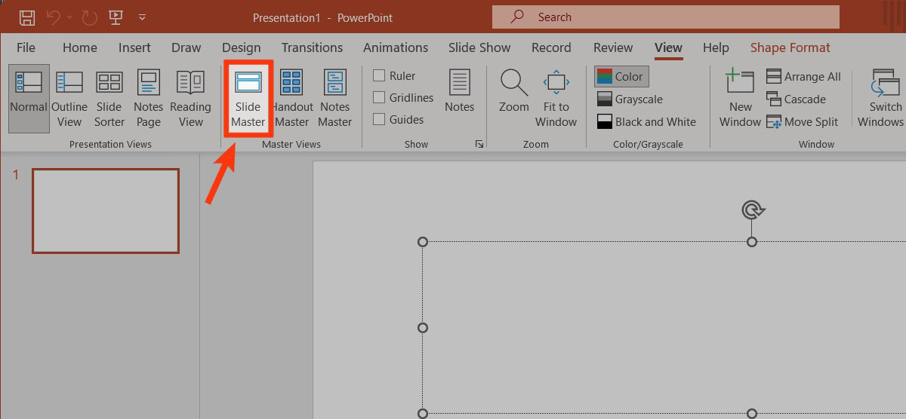906x419 pixels.
Task: Click the Arrange All button
Action: (803, 76)
